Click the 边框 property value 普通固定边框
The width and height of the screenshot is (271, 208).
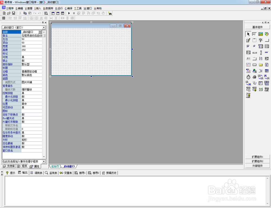[x=31, y=71]
